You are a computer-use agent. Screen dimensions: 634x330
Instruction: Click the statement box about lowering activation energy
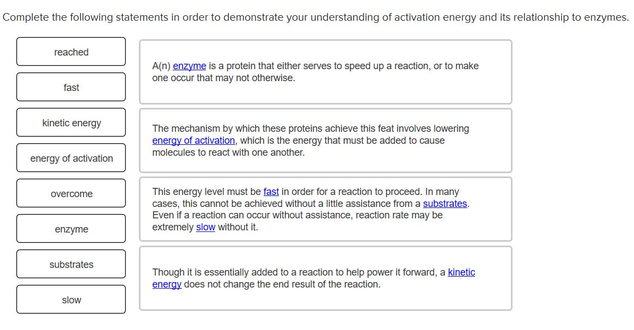click(325, 140)
